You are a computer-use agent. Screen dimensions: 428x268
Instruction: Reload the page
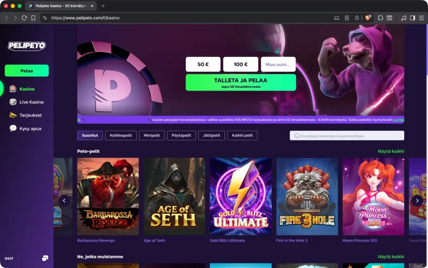[24, 18]
